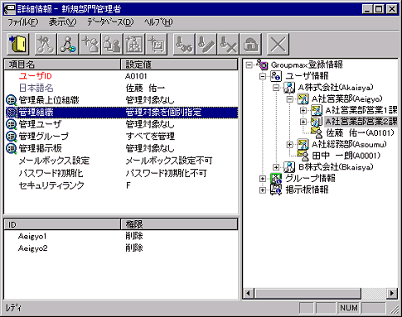Collapse the Groupmax登録情報 root node
The width and height of the screenshot is (402, 317).
click(x=249, y=65)
